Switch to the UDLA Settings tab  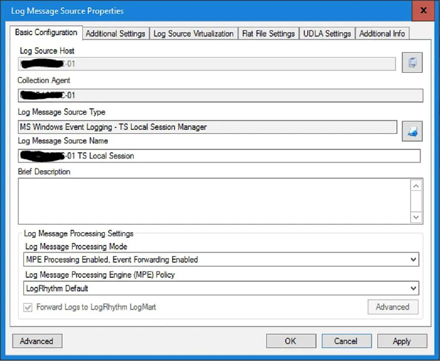[x=327, y=33]
